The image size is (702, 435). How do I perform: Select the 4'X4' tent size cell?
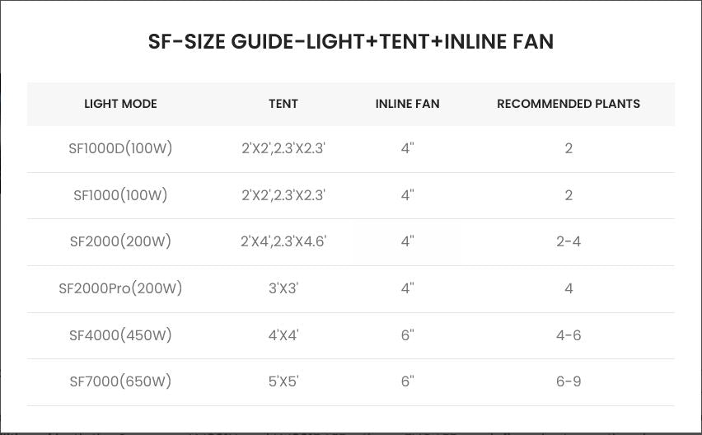click(283, 335)
